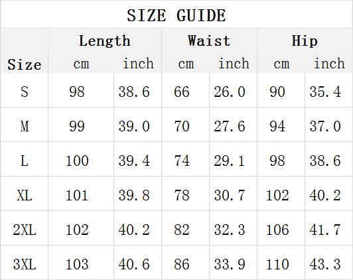Click the waist inch value 30.7
This screenshot has width=353, height=280.
pos(230,195)
